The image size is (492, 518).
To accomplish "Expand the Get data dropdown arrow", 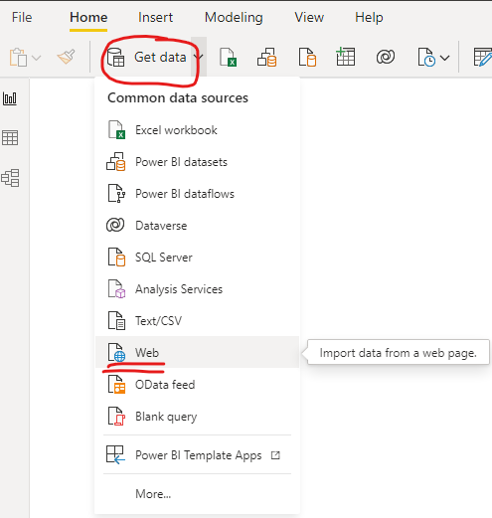I will tap(199, 57).
